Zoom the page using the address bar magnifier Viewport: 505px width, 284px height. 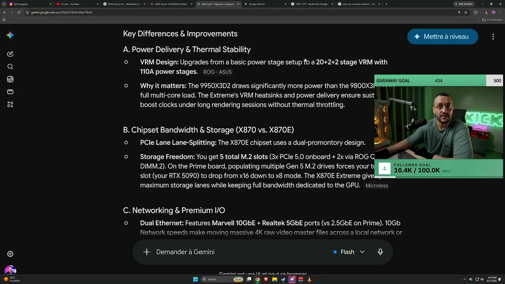click(459, 12)
